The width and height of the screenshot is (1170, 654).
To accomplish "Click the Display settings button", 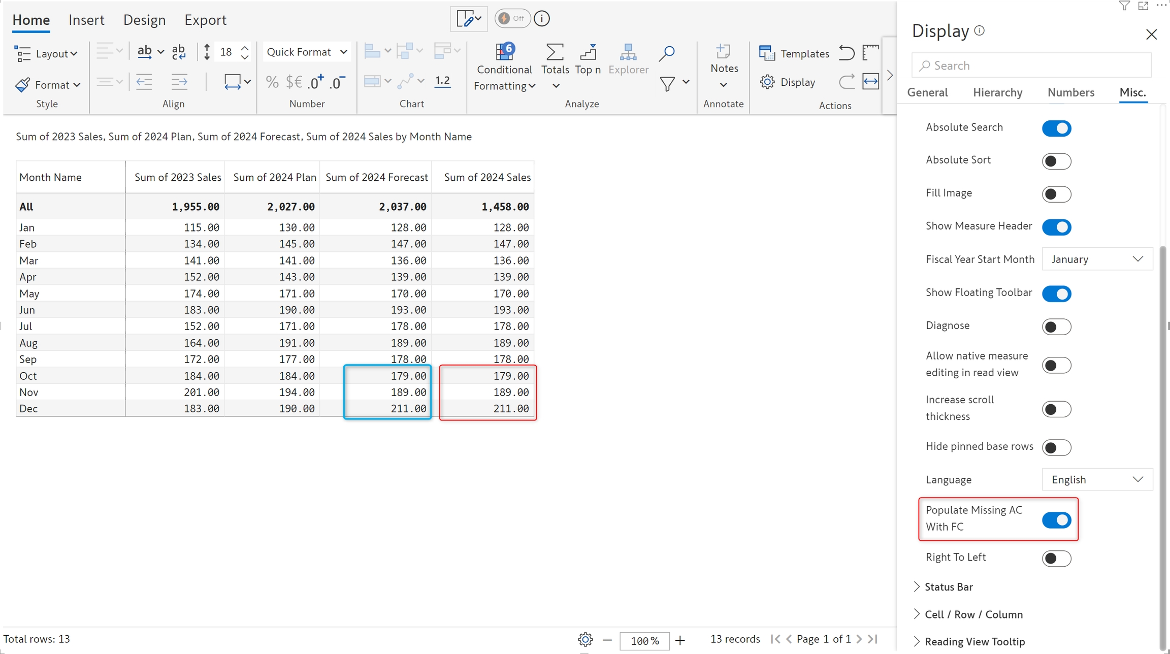I will 788,82.
